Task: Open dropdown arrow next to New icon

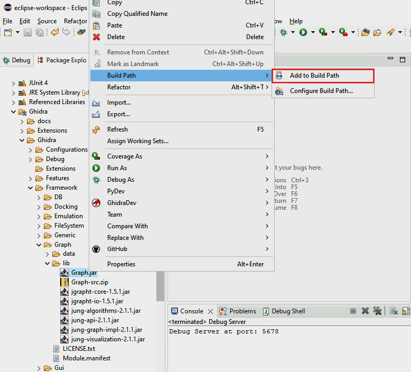Action: (x=17, y=32)
